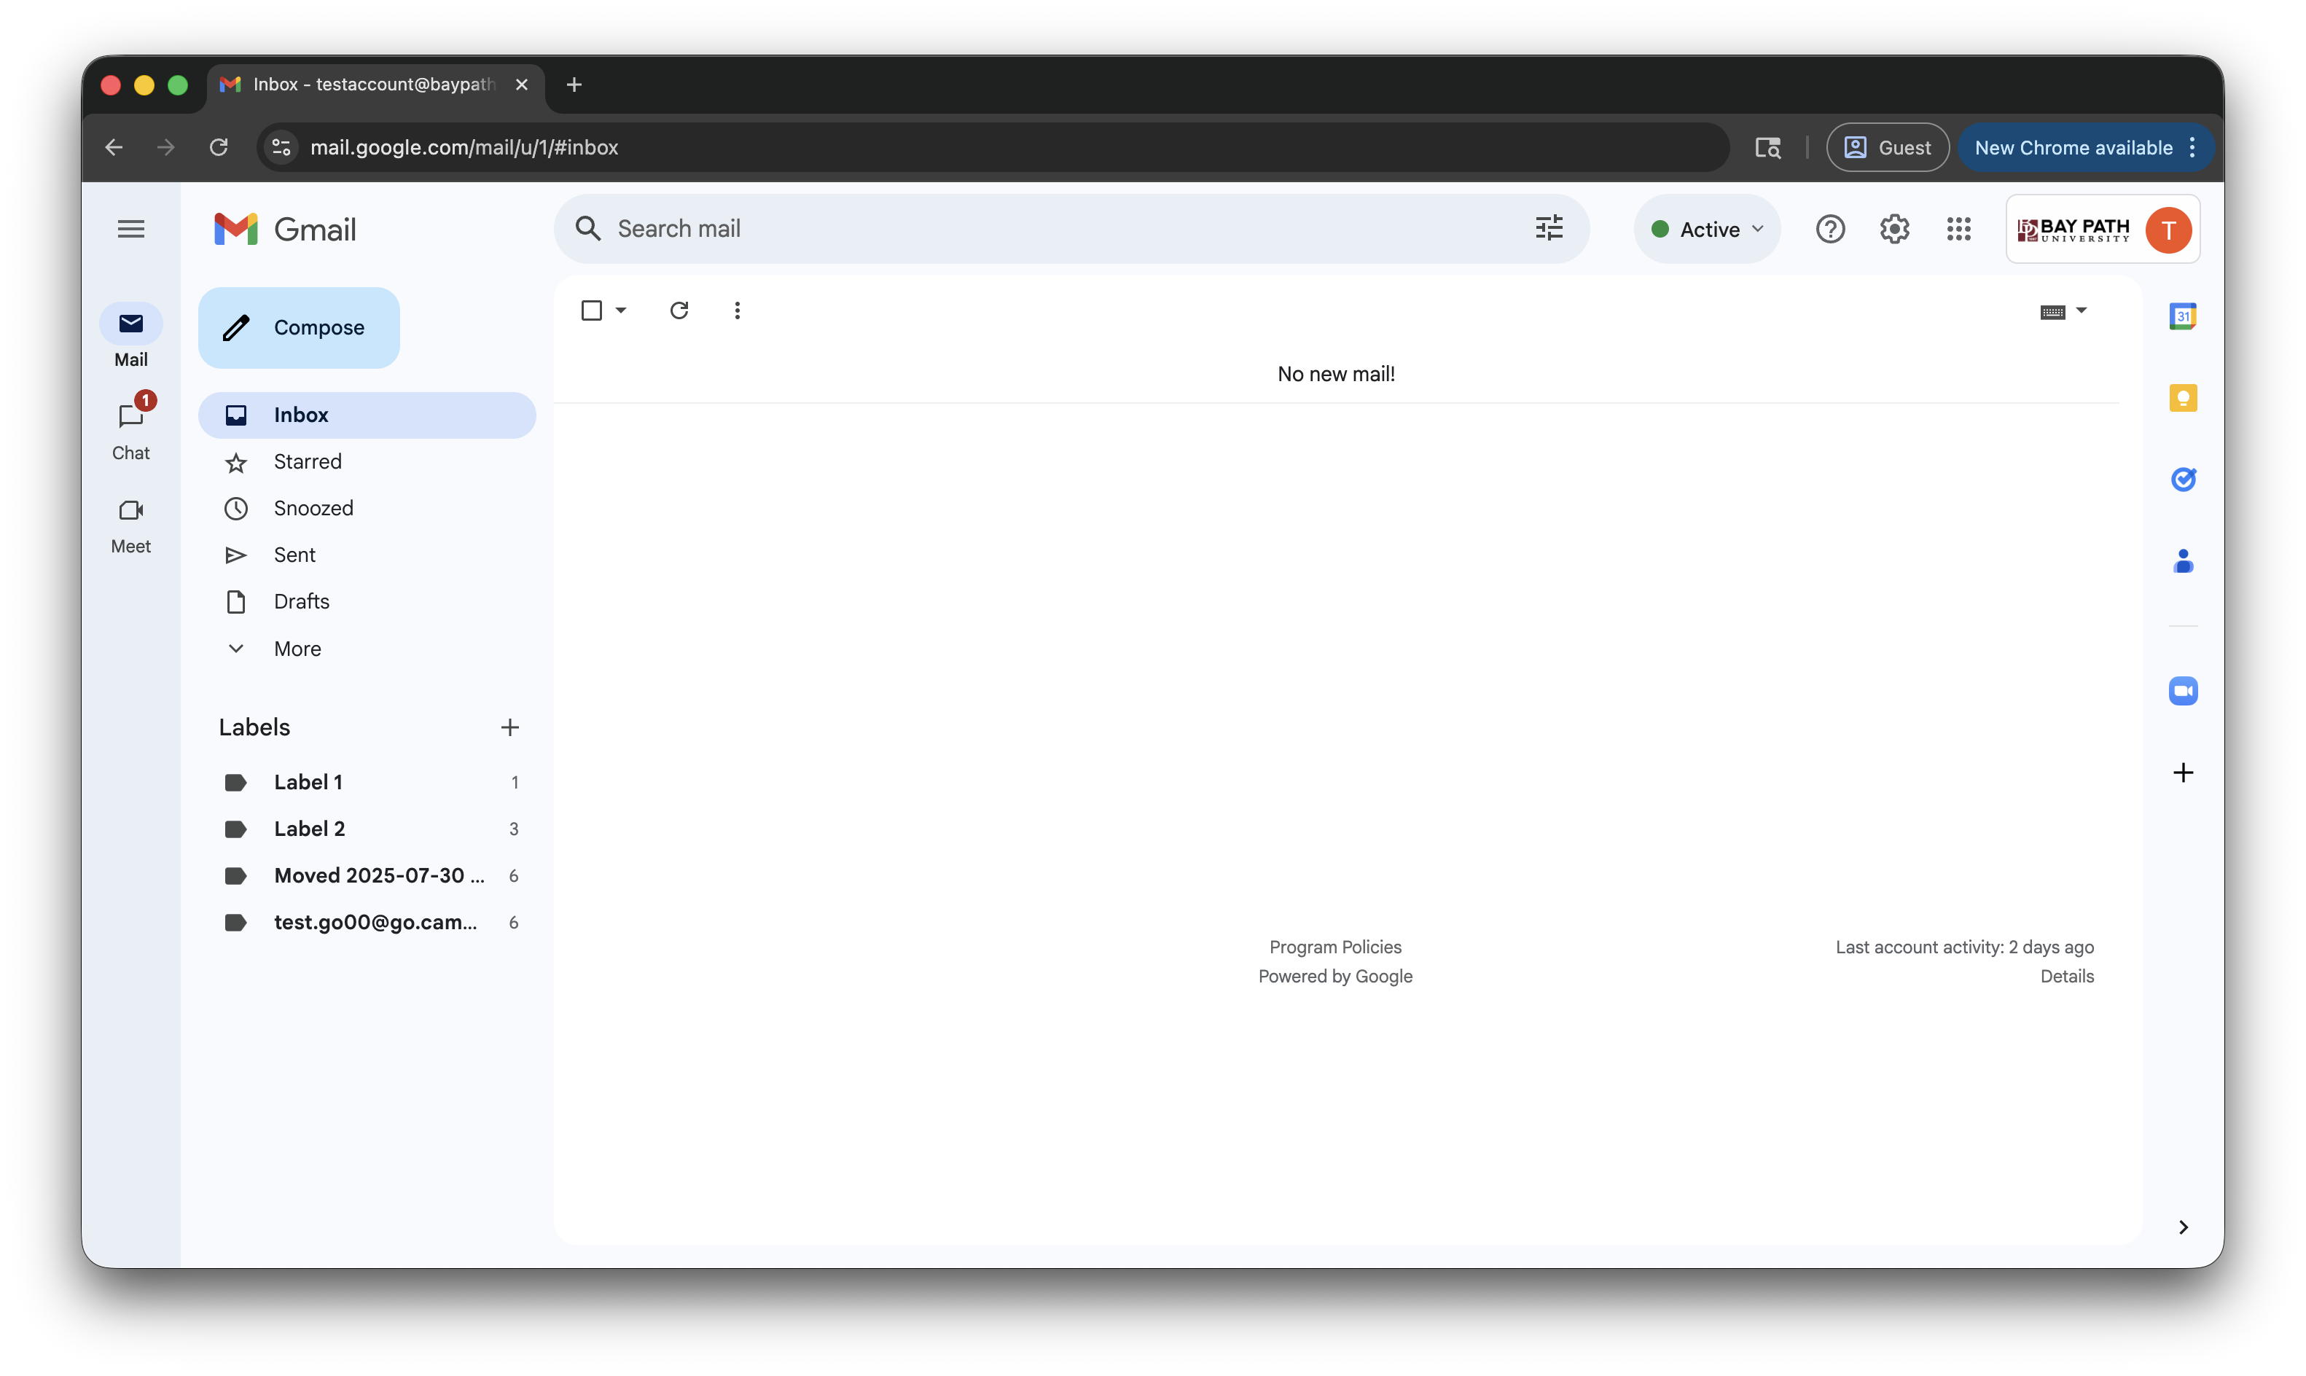Switch to the Chat section

130,430
